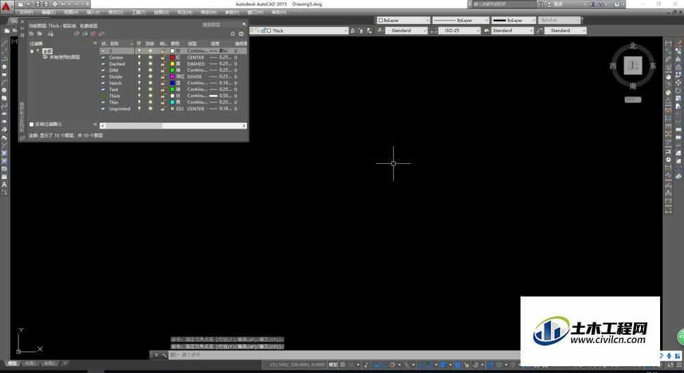Click the command line input field

click(345, 355)
